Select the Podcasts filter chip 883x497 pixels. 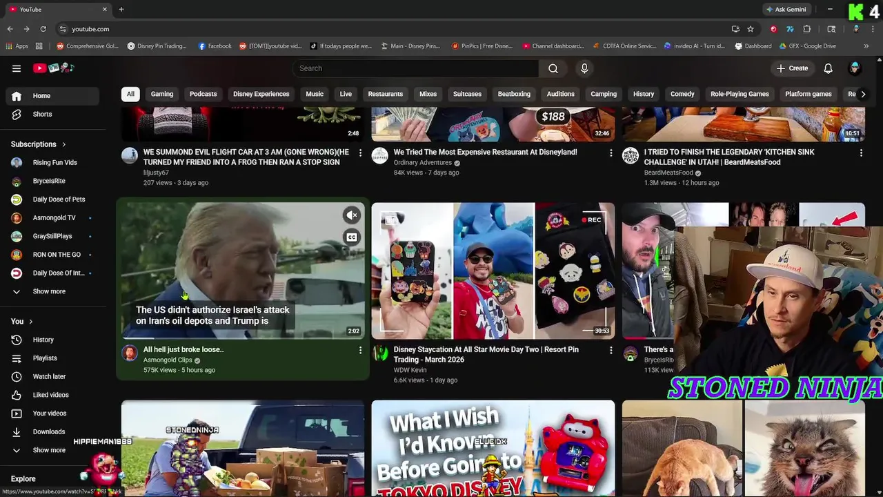tap(204, 94)
